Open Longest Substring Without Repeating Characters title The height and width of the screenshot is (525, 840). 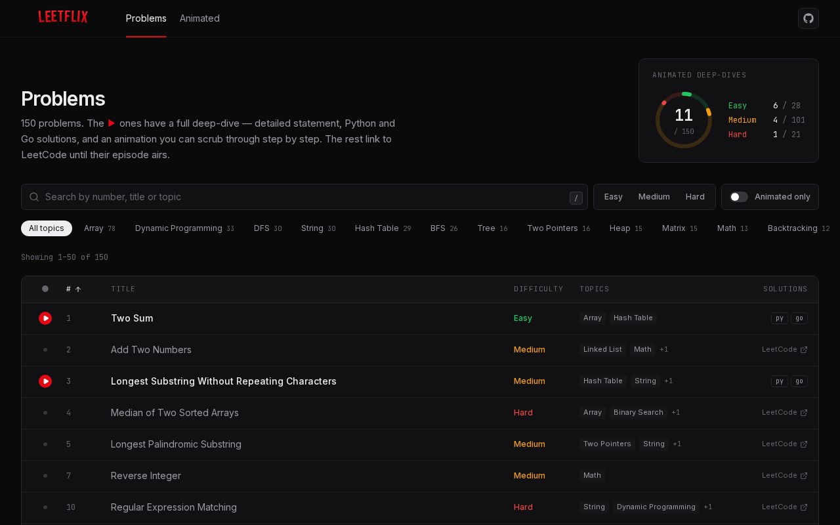pos(224,381)
